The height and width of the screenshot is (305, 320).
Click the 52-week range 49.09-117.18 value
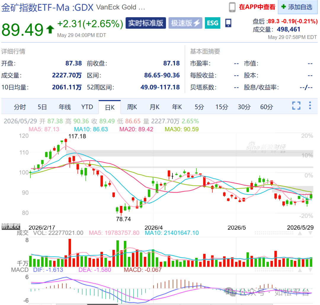click(160, 88)
